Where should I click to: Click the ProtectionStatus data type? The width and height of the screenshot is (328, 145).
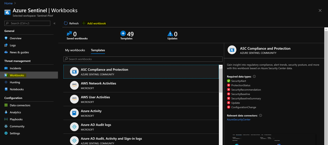[241, 85]
